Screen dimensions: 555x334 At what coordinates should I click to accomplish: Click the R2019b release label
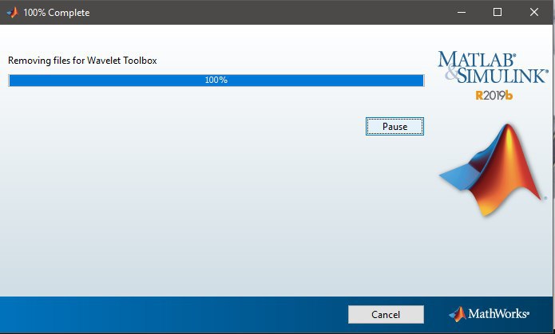(x=494, y=96)
